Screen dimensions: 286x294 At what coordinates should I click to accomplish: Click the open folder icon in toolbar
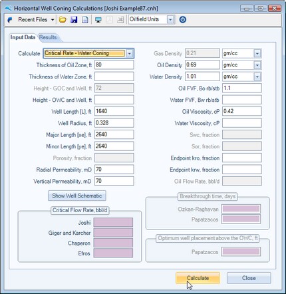63,20
